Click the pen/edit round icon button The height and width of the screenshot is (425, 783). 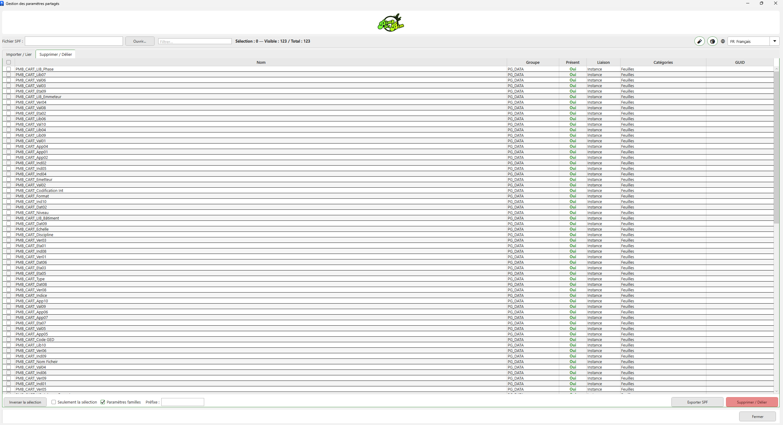point(699,41)
